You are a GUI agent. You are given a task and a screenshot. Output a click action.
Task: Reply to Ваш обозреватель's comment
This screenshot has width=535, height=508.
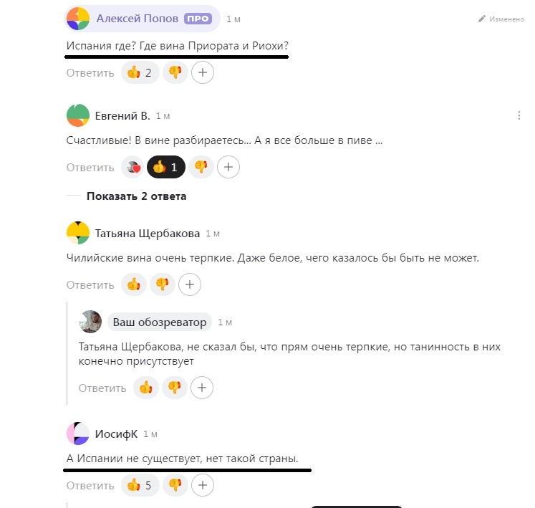[x=102, y=388]
